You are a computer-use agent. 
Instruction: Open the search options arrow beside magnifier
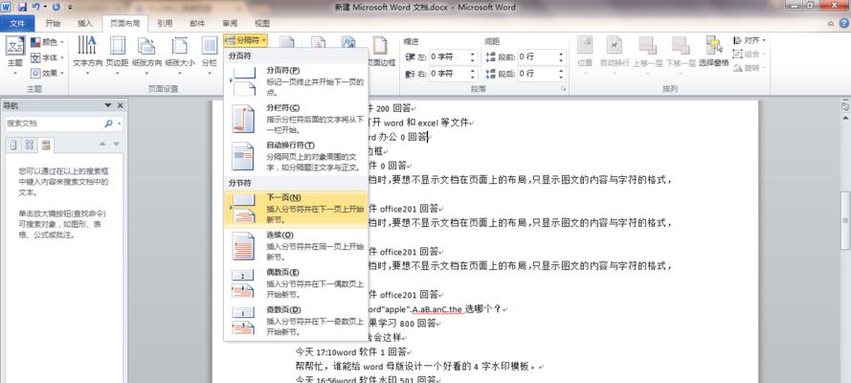[119, 124]
